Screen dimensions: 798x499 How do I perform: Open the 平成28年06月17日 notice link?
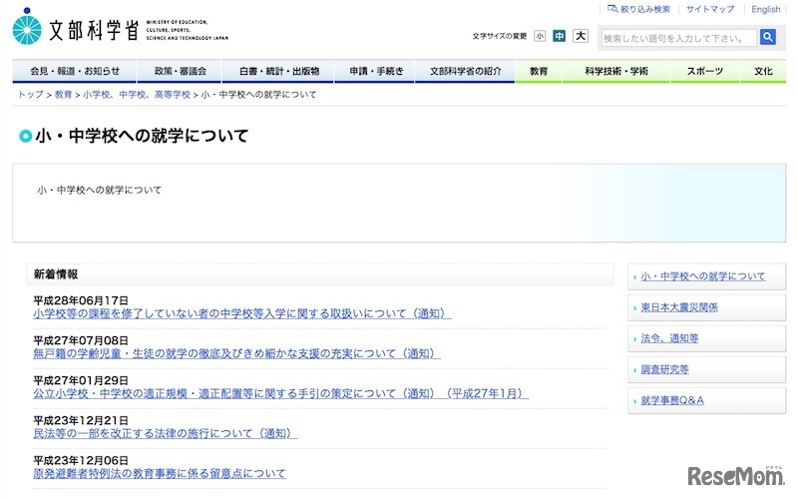242,313
